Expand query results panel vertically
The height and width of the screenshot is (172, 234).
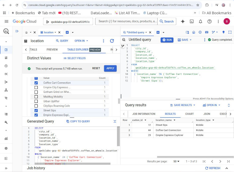point(229,105)
